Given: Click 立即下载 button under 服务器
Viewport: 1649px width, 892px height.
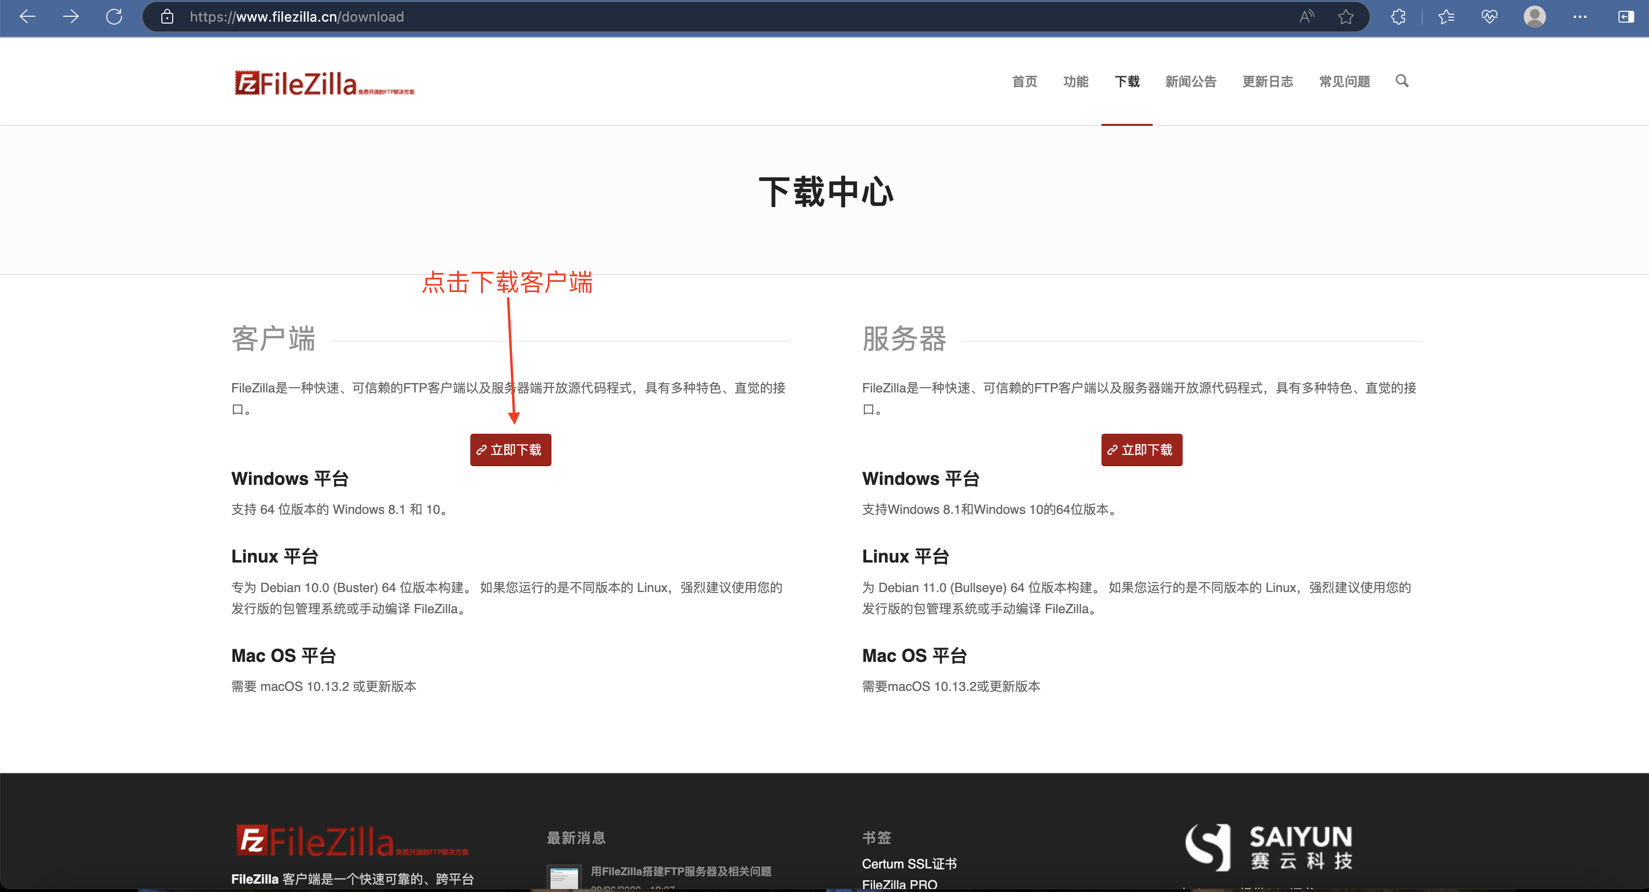Looking at the screenshot, I should coord(1141,450).
